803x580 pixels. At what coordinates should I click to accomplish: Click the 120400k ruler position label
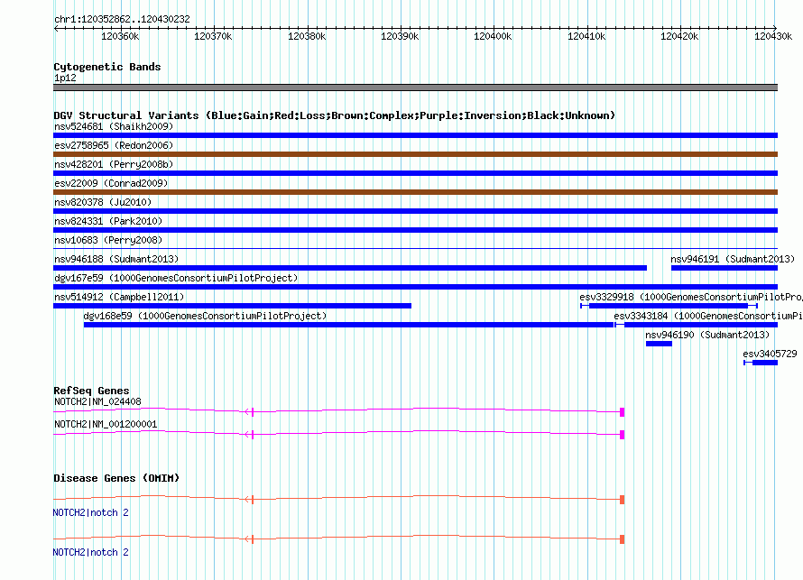(x=493, y=36)
